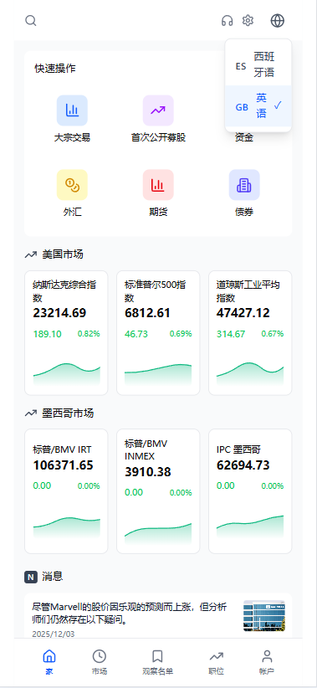Switch to 市场 tab
Screen dimensions: 317x688
[100, 662]
